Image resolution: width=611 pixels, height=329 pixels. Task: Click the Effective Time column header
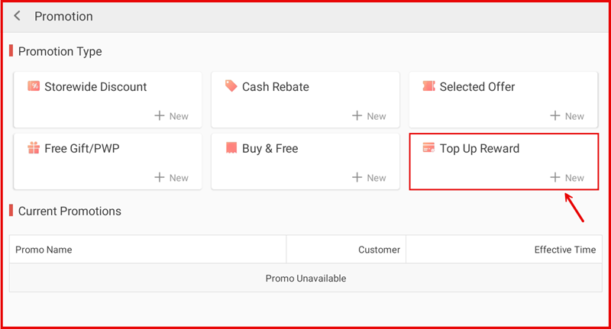point(564,250)
